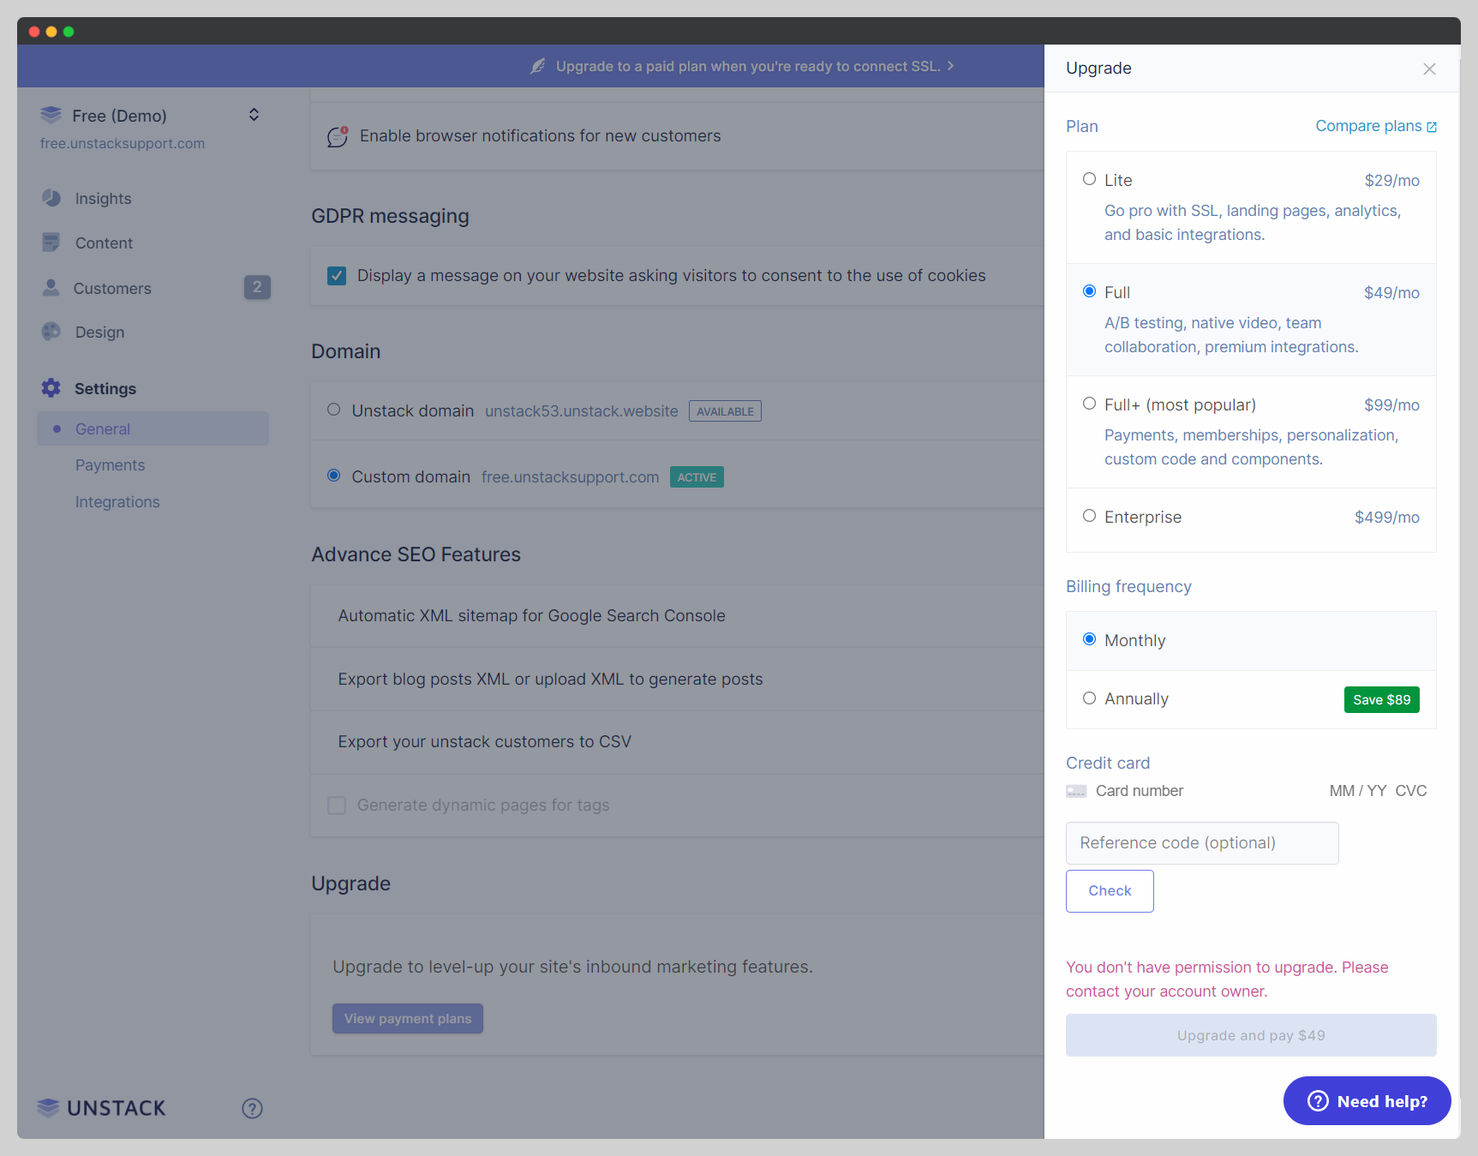Click the notification chat bubble icon
This screenshot has width=1478, height=1156.
pyautogui.click(x=337, y=136)
